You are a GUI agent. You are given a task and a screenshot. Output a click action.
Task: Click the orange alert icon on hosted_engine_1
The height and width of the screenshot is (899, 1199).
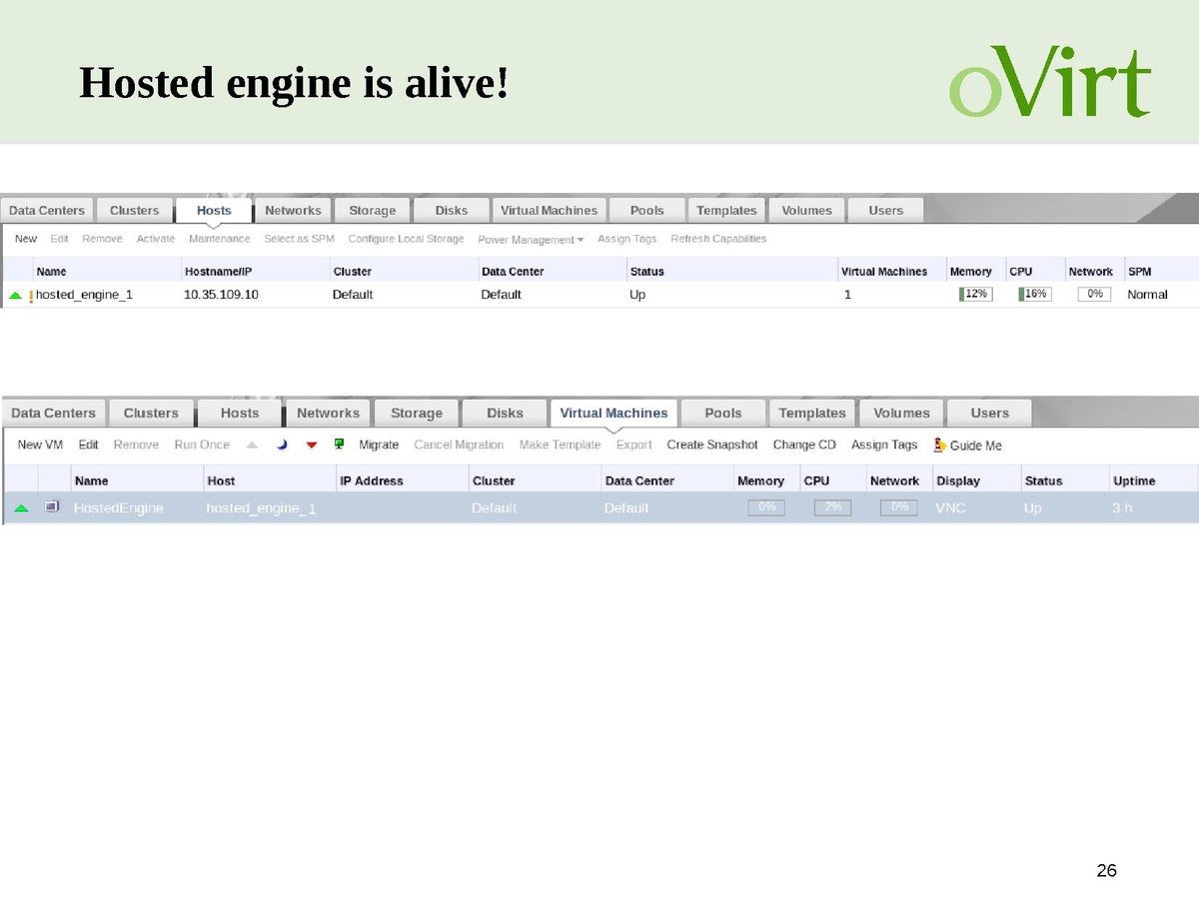click(31, 296)
